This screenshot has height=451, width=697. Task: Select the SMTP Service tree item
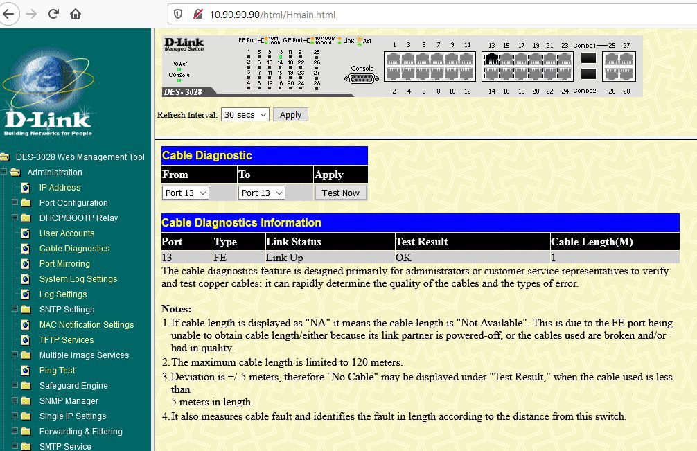coord(65,446)
